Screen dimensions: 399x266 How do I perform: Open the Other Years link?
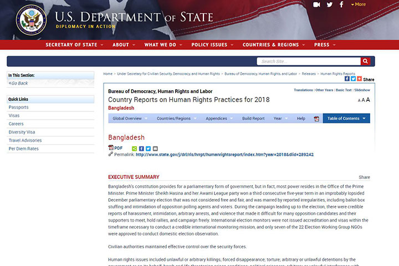pos(324,90)
